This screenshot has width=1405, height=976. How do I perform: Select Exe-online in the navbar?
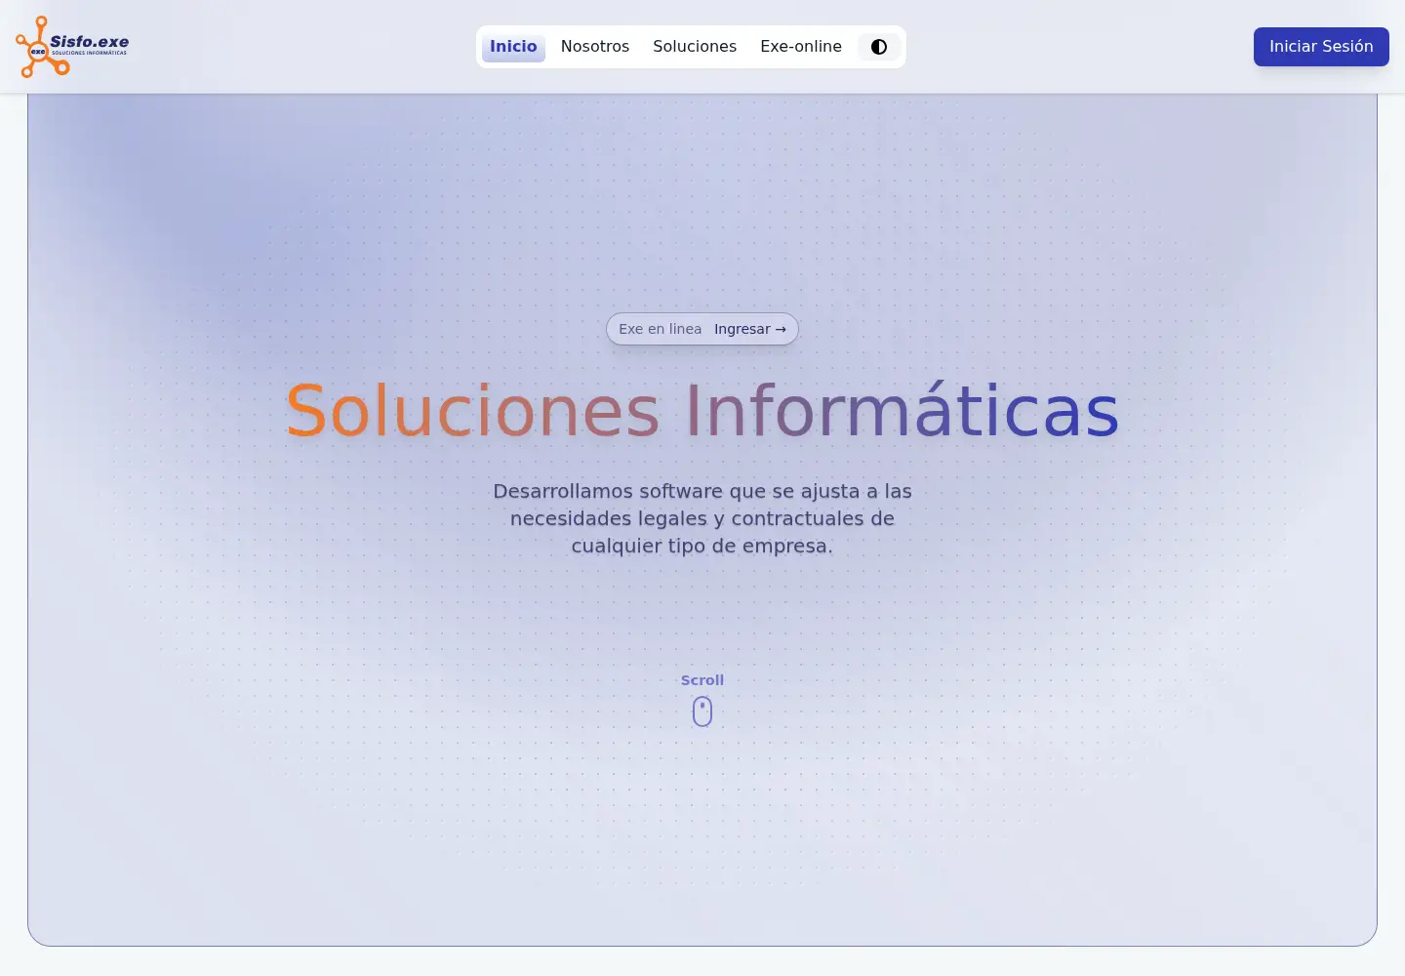pyautogui.click(x=801, y=47)
